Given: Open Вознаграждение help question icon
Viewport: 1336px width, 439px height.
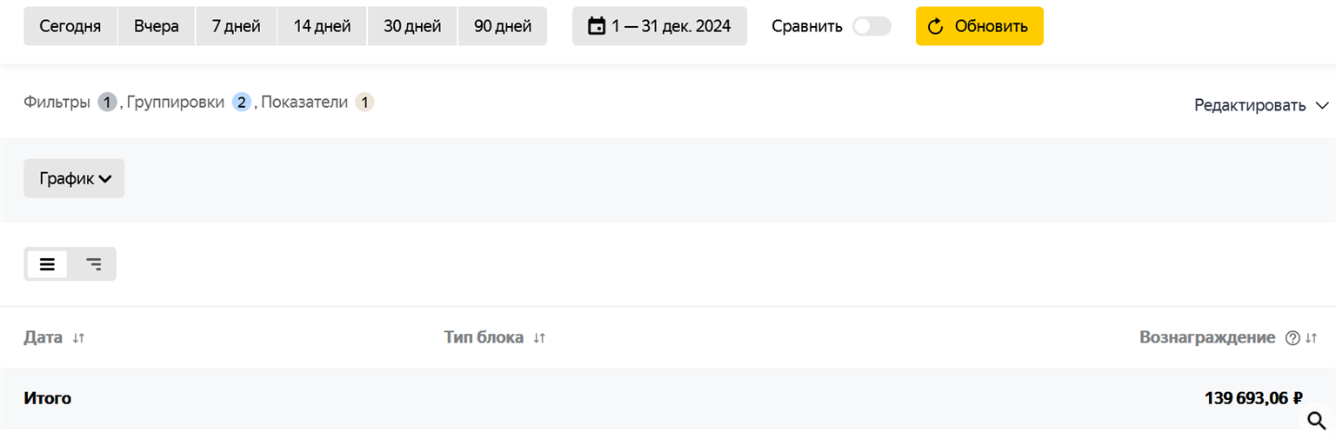Looking at the screenshot, I should [1293, 338].
